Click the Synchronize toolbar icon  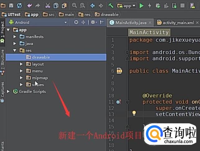pos(19,6)
